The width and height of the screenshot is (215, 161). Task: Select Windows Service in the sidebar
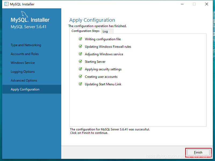tap(23, 63)
